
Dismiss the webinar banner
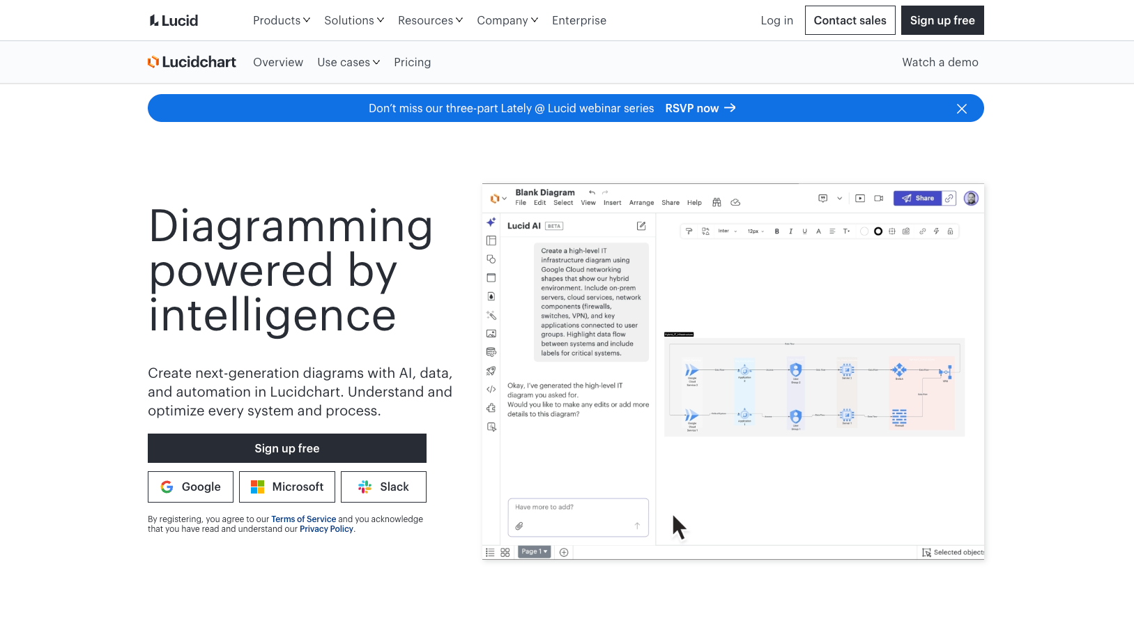click(x=962, y=109)
